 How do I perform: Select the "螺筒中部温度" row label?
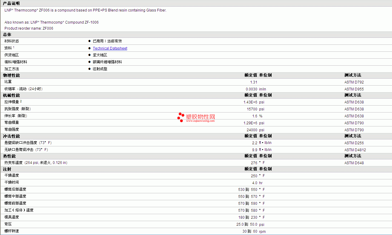click(x=15, y=196)
